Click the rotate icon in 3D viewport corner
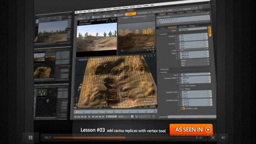The height and width of the screenshot is (144, 256). [148, 56]
